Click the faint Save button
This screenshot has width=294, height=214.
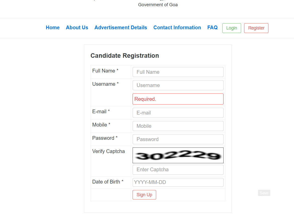264,193
